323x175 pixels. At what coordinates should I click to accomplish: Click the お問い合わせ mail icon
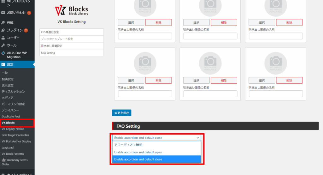3,13
